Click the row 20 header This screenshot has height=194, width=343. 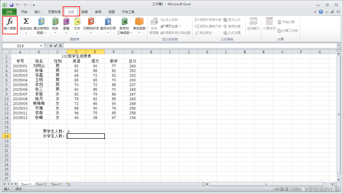click(6, 146)
